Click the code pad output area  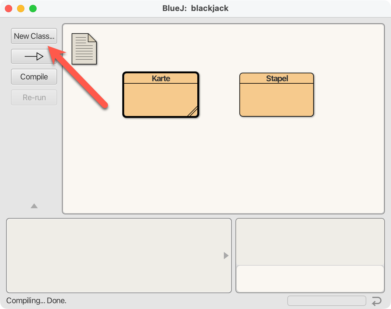tap(310, 242)
